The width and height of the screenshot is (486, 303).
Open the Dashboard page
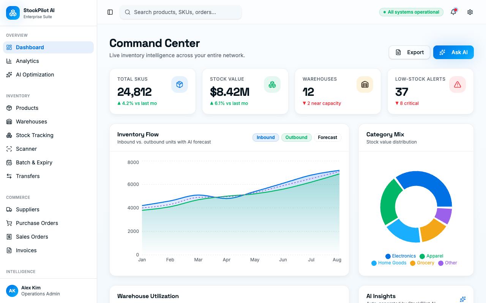pos(48,47)
